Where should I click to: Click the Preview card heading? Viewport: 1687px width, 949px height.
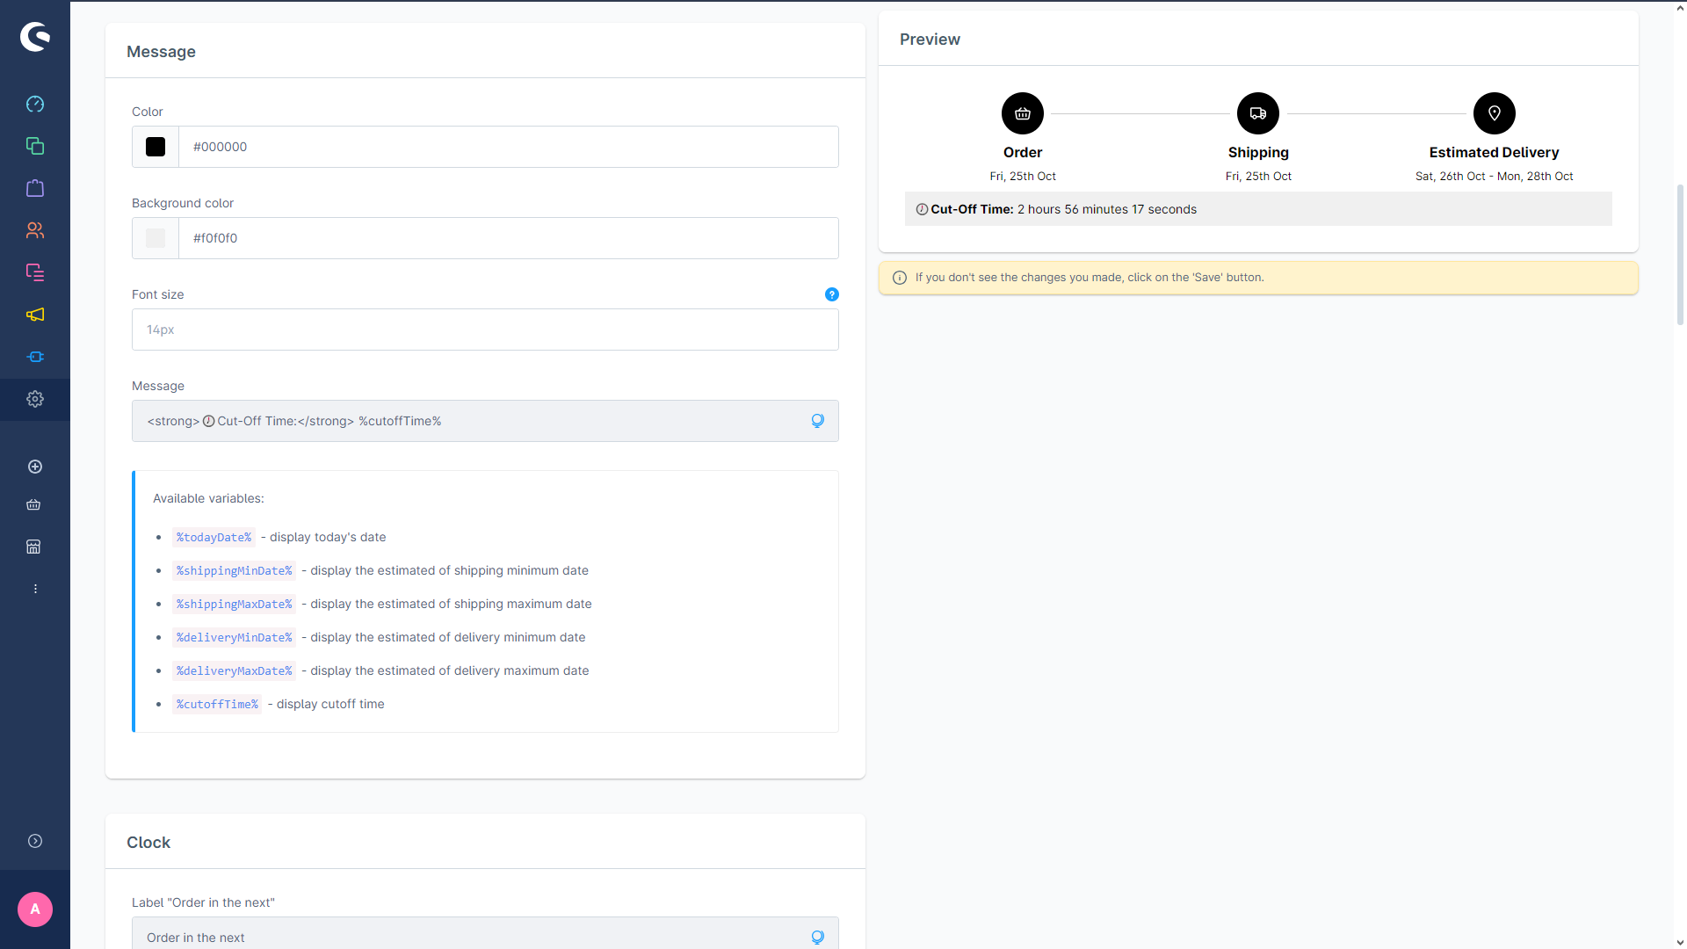(x=930, y=40)
